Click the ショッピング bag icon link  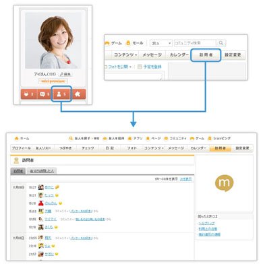click(x=219, y=139)
